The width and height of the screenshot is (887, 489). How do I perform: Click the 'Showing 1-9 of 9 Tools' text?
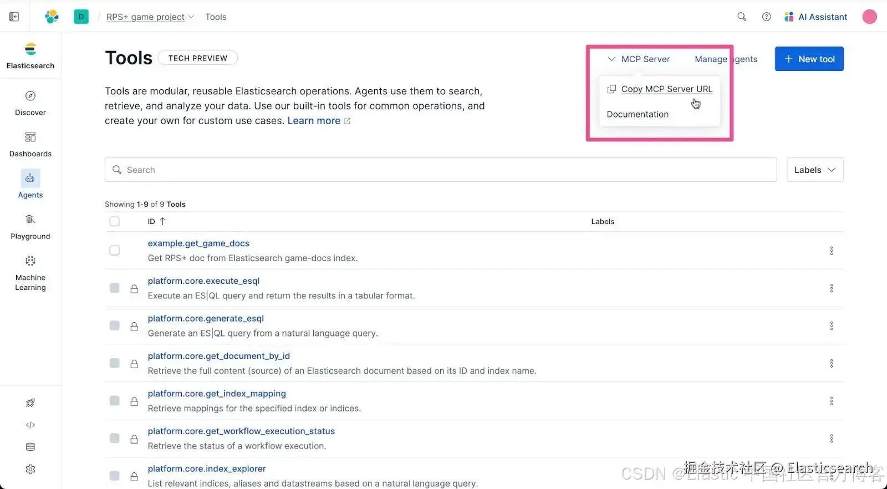(x=145, y=204)
